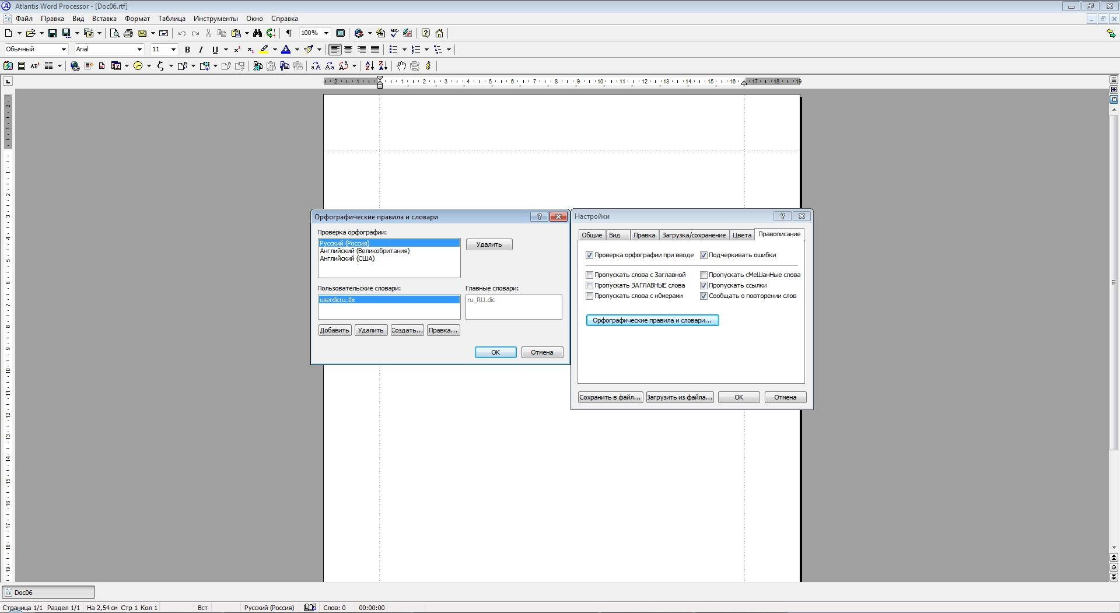Click the hand tool icon

pos(401,66)
